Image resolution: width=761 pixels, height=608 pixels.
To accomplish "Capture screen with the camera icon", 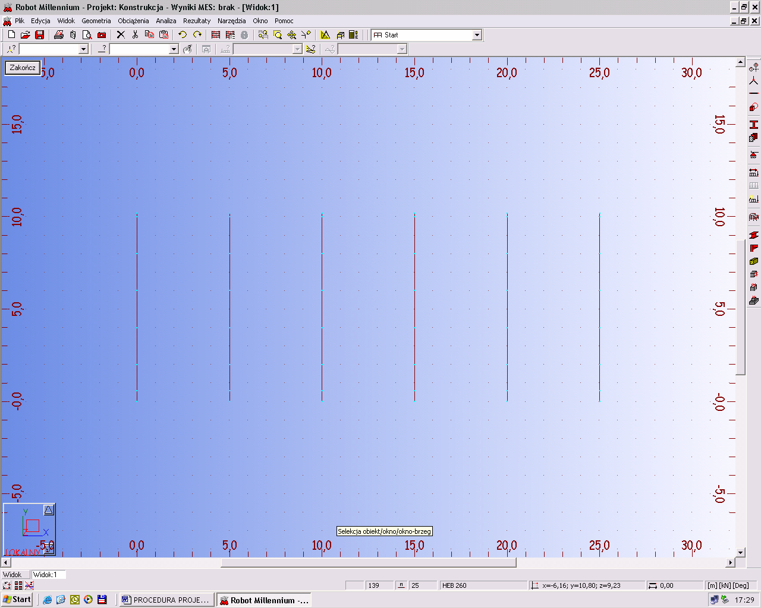I will click(102, 35).
